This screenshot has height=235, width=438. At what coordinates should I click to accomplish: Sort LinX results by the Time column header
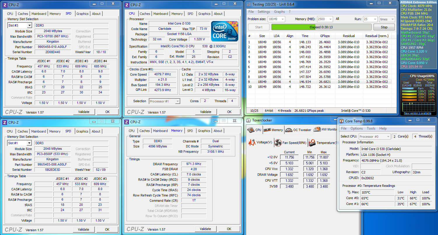[x=305, y=36]
